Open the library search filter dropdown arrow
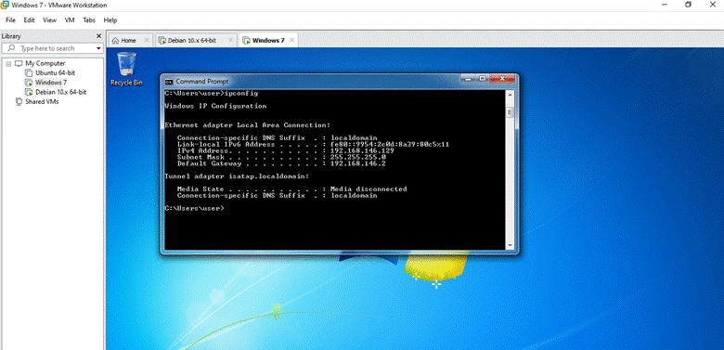The width and height of the screenshot is (724, 350). [98, 48]
